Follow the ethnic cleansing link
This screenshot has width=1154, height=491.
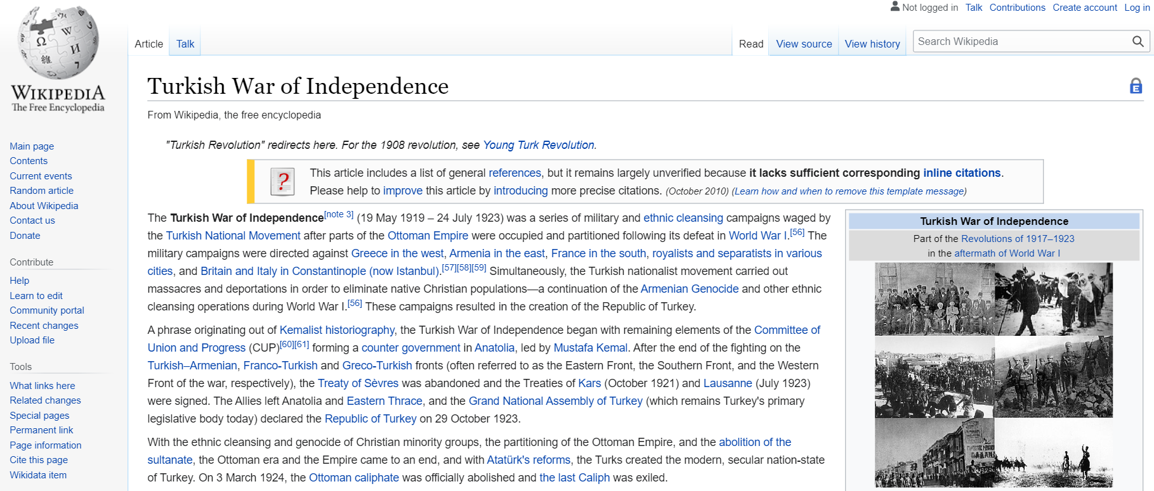[683, 218]
